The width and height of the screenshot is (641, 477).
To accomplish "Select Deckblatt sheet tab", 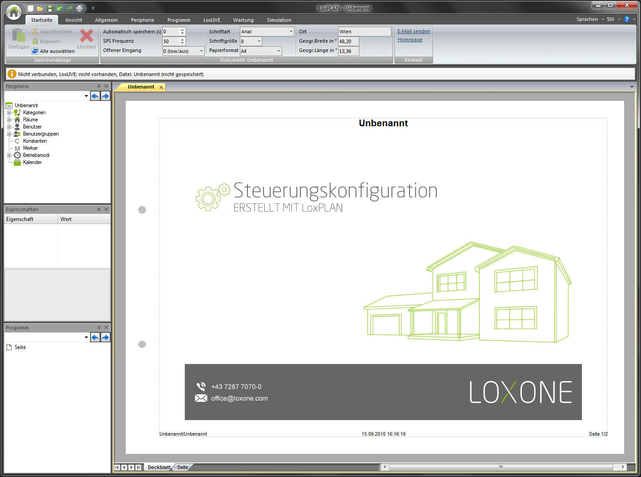I will point(159,467).
